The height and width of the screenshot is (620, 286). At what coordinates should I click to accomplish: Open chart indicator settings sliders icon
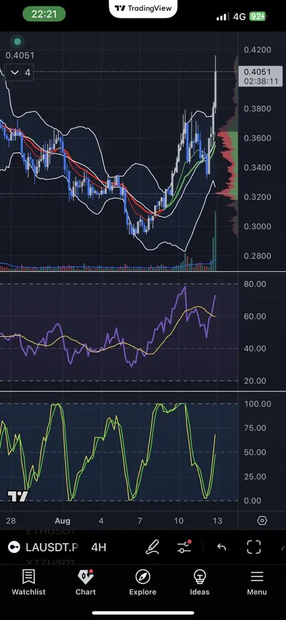(184, 547)
